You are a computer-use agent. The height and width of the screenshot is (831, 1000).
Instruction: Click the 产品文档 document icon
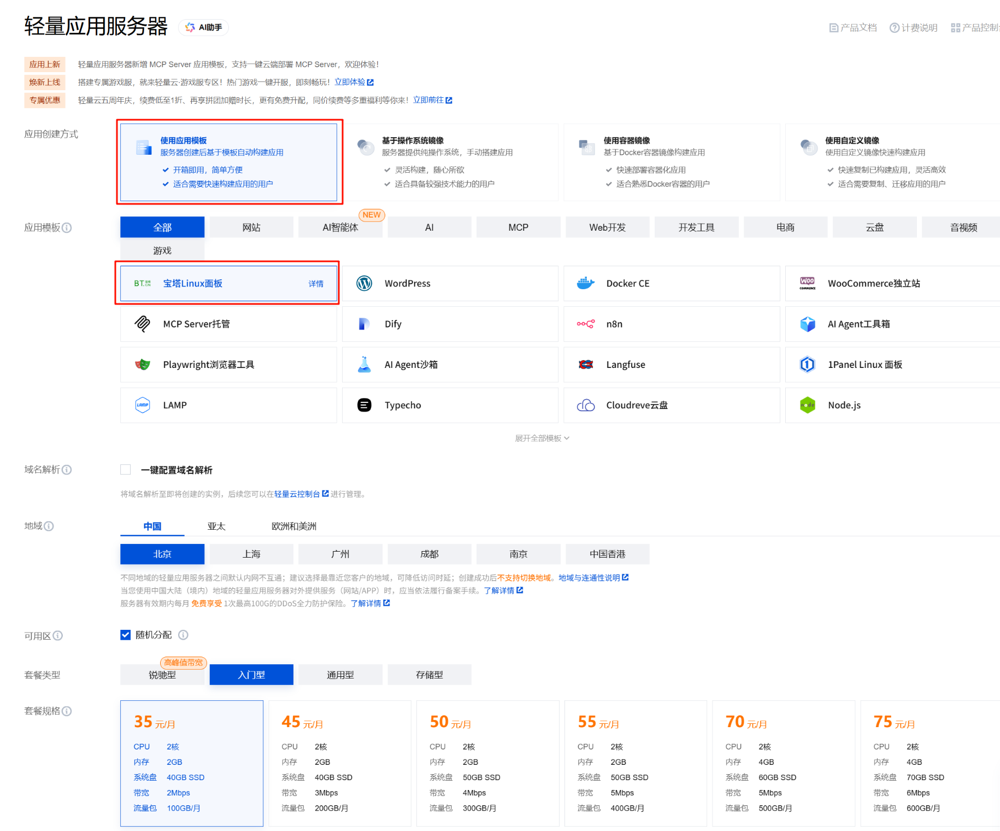tap(833, 28)
